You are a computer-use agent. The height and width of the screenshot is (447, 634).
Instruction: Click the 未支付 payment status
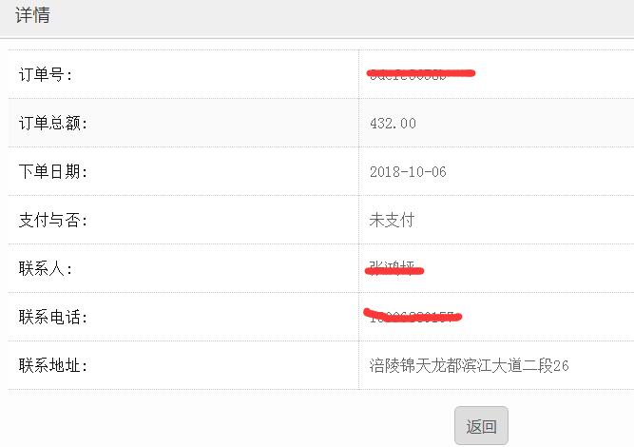(x=392, y=220)
